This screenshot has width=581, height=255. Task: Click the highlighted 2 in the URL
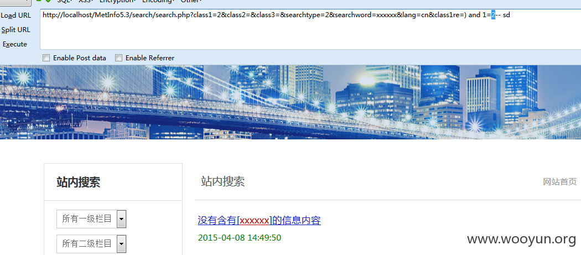click(x=493, y=15)
